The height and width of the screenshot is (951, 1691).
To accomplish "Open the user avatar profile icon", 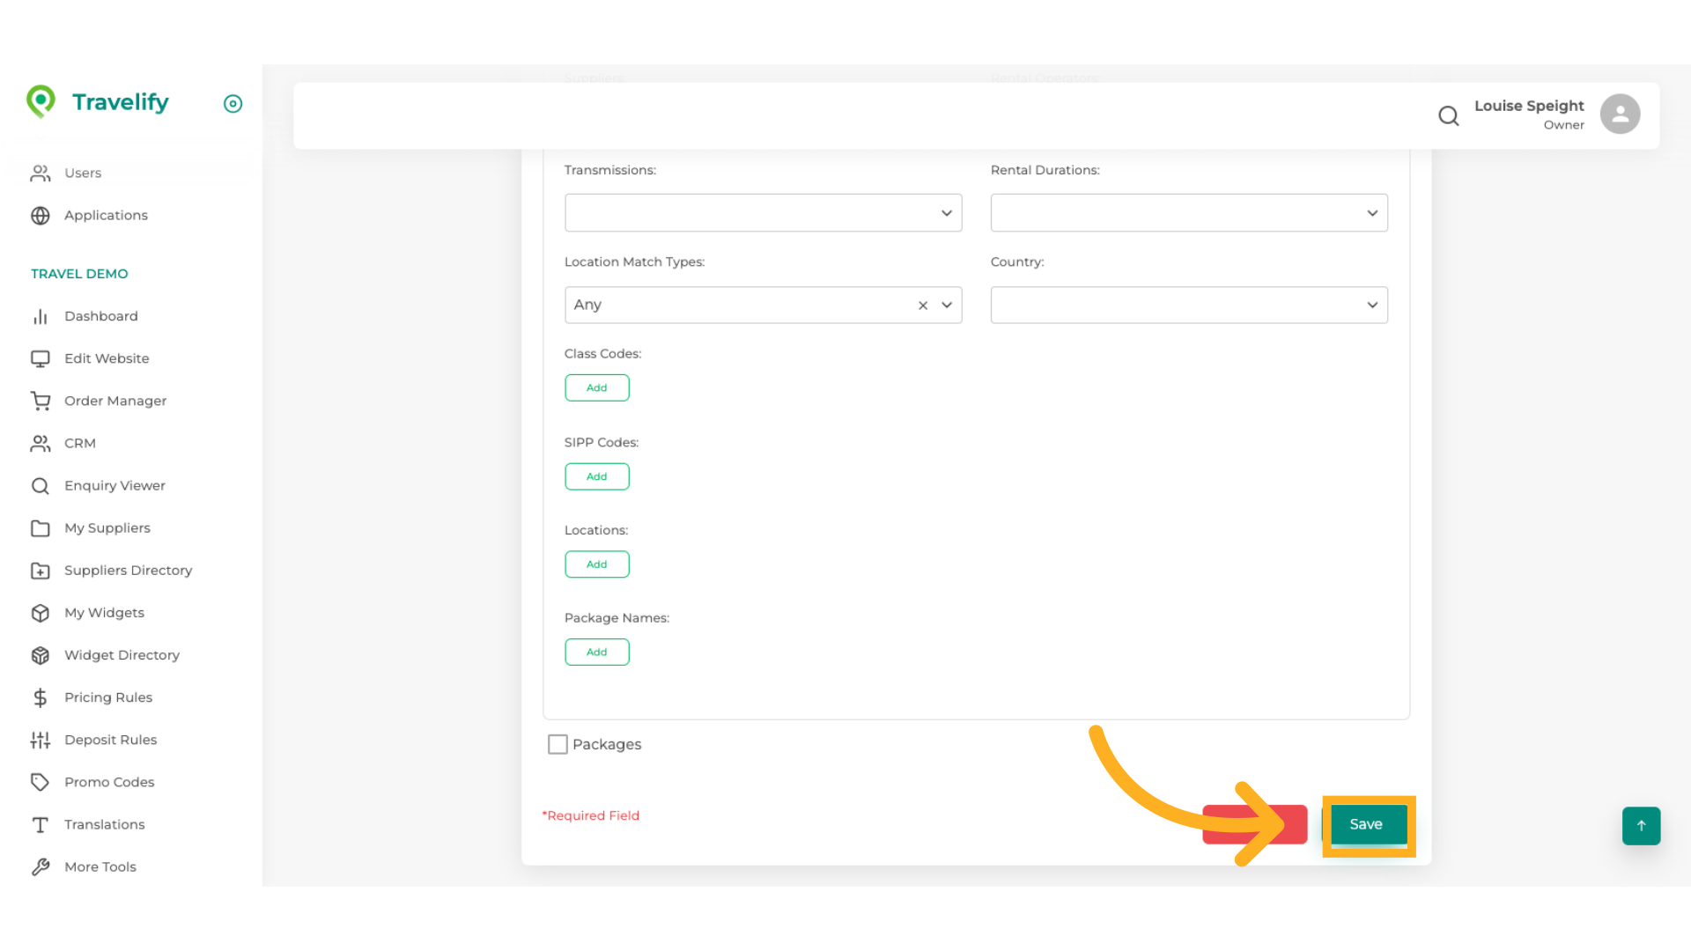I will 1620,114.
